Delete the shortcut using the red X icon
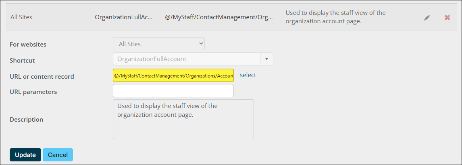 click(447, 18)
